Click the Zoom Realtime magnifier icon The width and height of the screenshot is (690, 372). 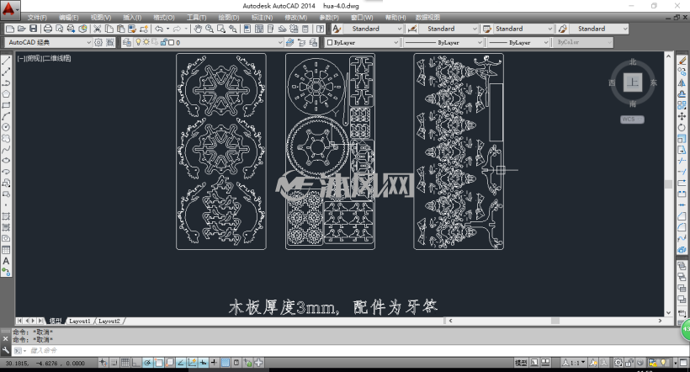pos(210,29)
